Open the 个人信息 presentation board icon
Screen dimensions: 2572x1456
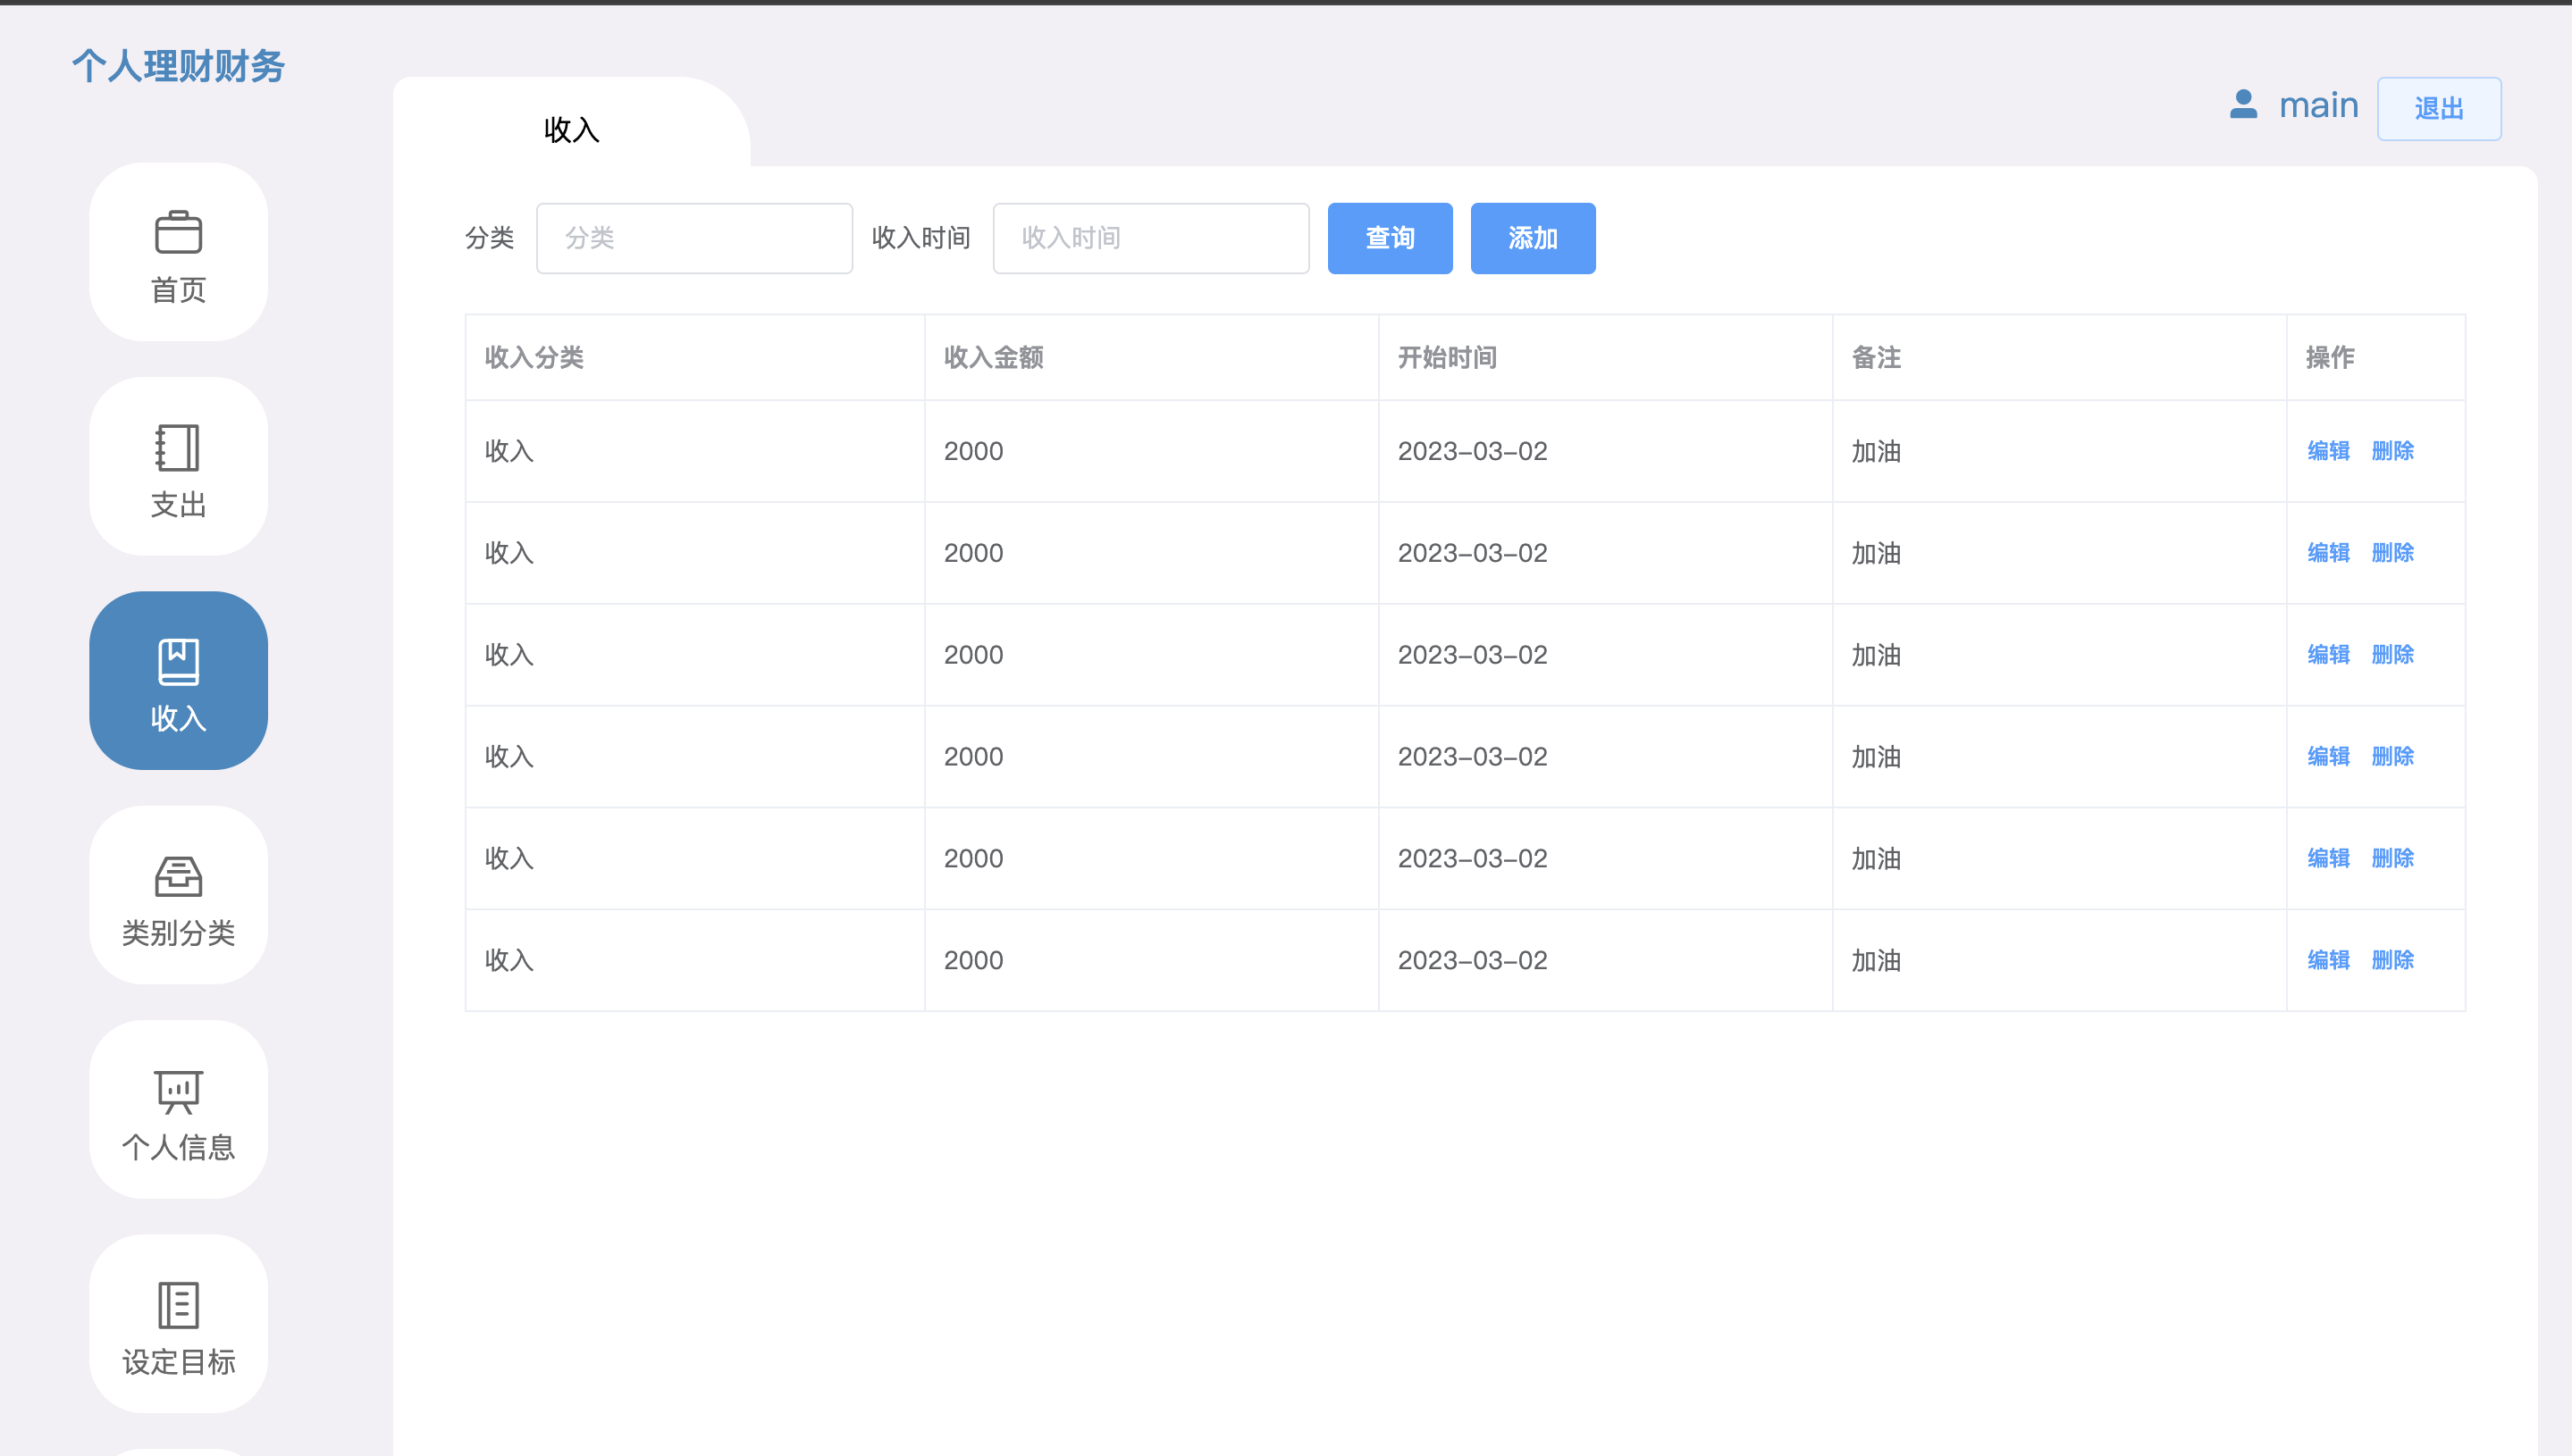(179, 1091)
